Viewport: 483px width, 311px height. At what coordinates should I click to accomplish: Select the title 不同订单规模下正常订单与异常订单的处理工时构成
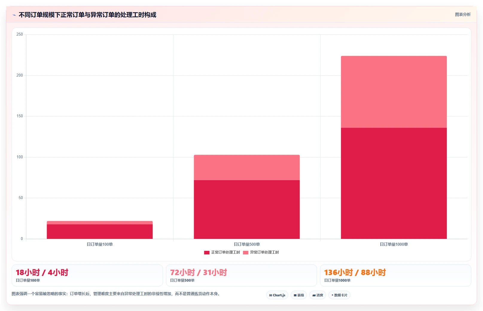[x=87, y=15]
